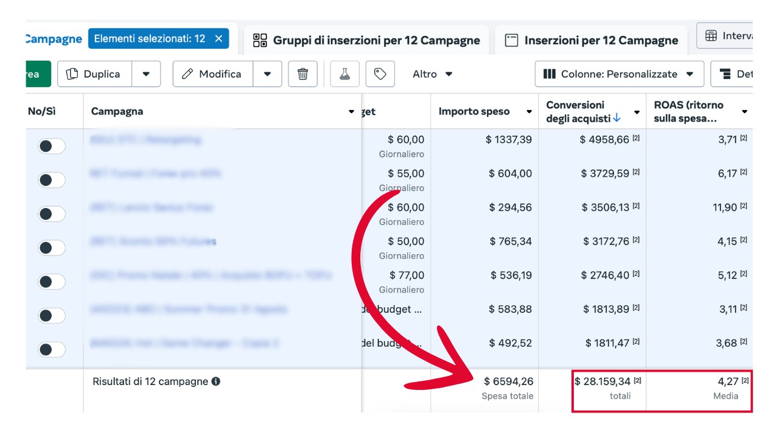Screen dimensions: 779x438
Task: Expand the Duplica dropdown arrow
Action: point(146,74)
